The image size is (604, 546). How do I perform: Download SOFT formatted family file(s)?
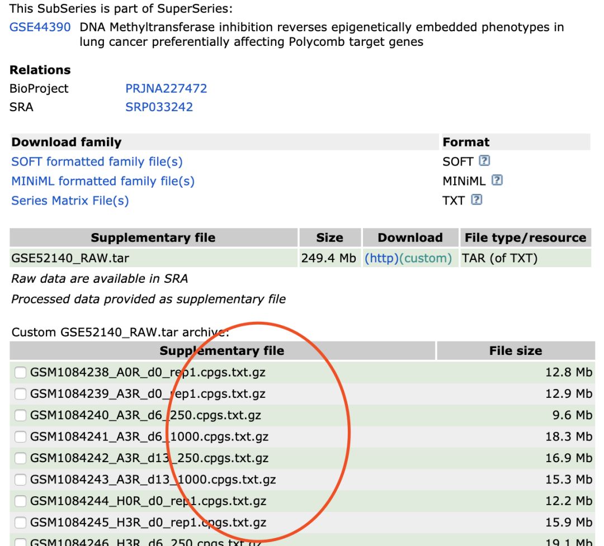point(97,162)
